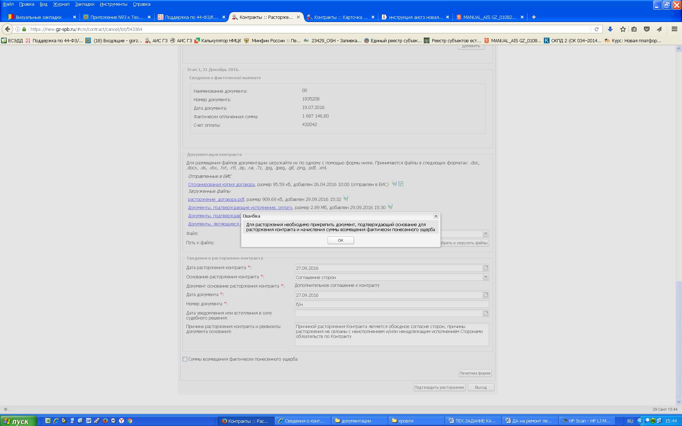Launch Chrome from the quick launch bar
Screen dimensions: 682x426
130,421
